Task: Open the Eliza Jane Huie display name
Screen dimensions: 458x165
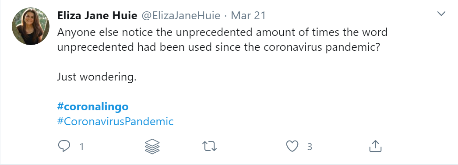Action: pos(97,15)
